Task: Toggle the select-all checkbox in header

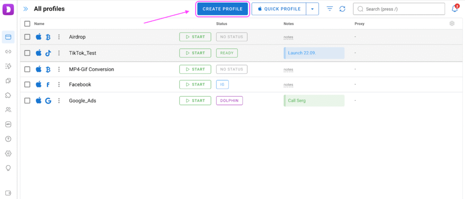Action: coord(27,24)
